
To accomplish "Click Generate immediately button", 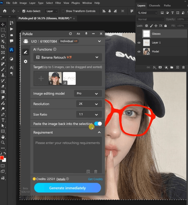I will [x=68, y=188].
